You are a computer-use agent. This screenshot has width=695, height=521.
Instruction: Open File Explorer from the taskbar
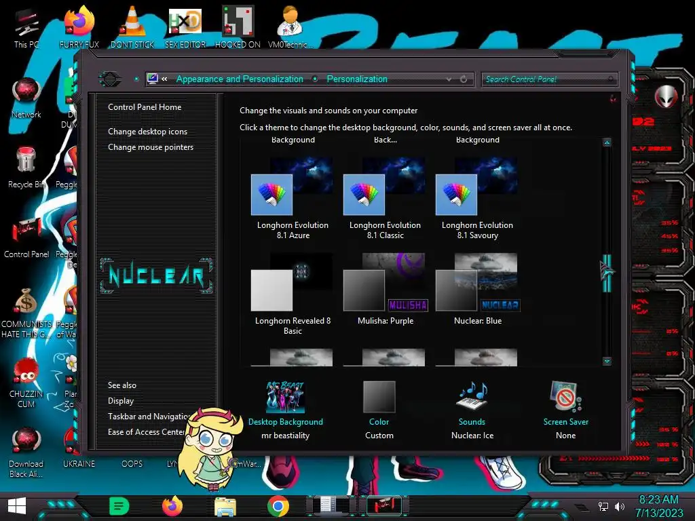pos(225,506)
